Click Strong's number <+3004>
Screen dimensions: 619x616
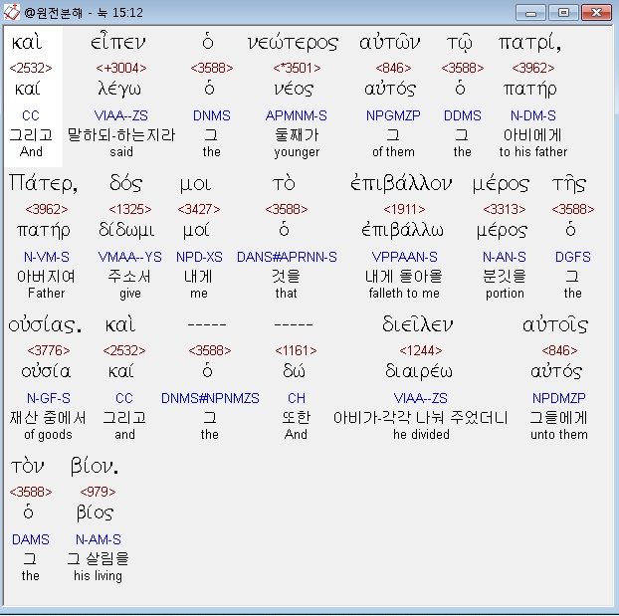tap(121, 68)
